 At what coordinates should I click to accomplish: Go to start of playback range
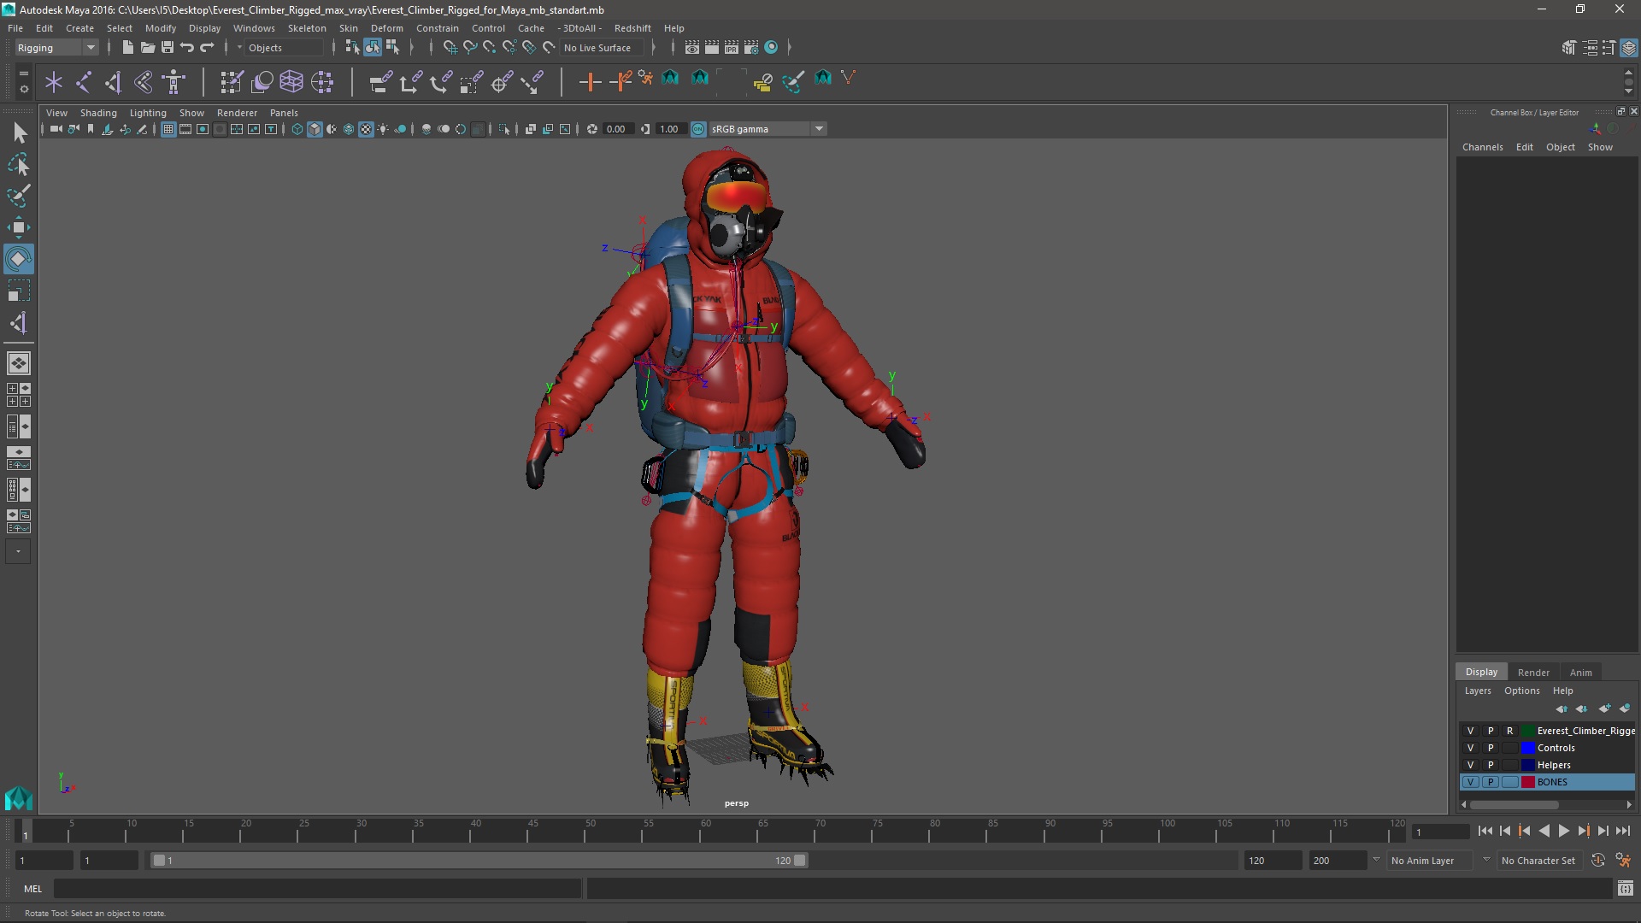(x=1485, y=831)
